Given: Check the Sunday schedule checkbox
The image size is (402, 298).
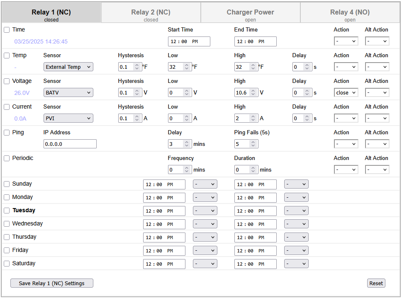Looking at the screenshot, I should 7,184.
